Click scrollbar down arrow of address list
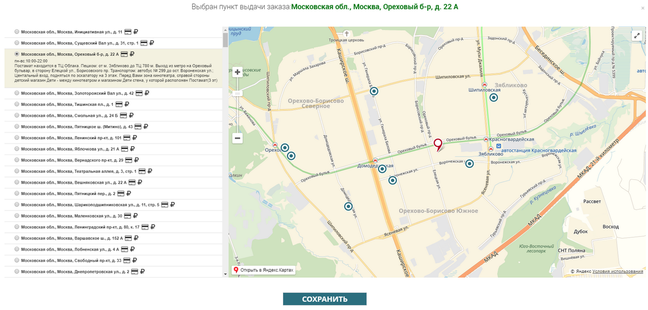648x310 pixels. coord(225,274)
